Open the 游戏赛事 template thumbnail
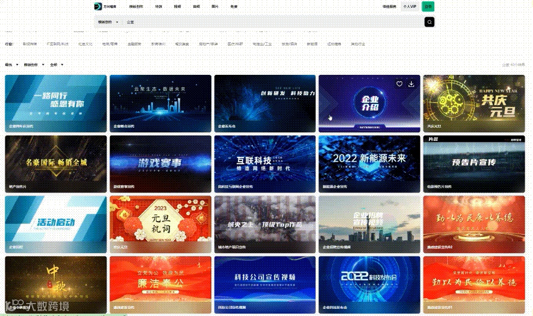The image size is (533, 316). [161, 164]
